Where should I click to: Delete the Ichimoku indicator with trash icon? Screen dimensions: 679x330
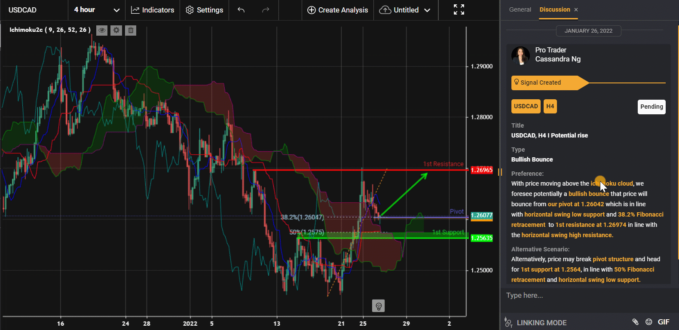(131, 30)
